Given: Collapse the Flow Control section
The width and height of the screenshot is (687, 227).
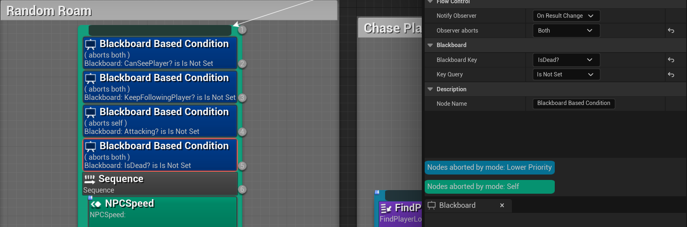Looking at the screenshot, I should pos(430,2).
